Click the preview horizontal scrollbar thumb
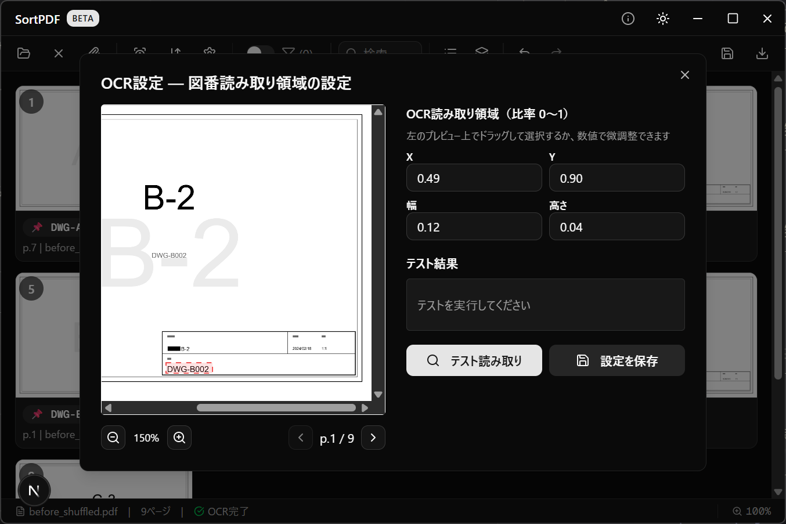 (276, 407)
